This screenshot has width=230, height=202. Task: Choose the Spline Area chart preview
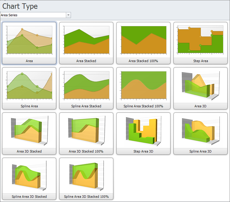[x=29, y=86]
